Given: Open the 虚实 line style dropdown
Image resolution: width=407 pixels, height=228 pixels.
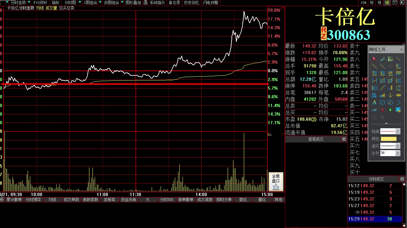Looking at the screenshot, I should click(398, 146).
